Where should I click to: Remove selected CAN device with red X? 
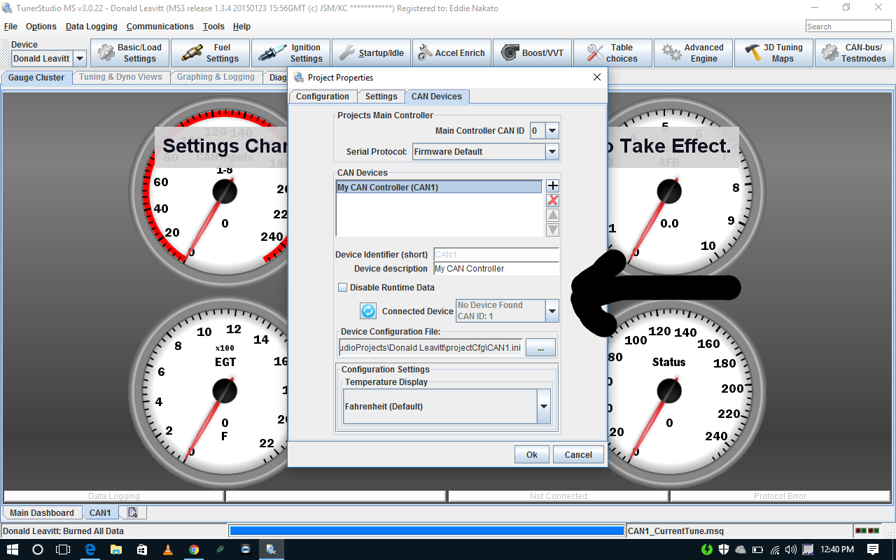pyautogui.click(x=552, y=200)
